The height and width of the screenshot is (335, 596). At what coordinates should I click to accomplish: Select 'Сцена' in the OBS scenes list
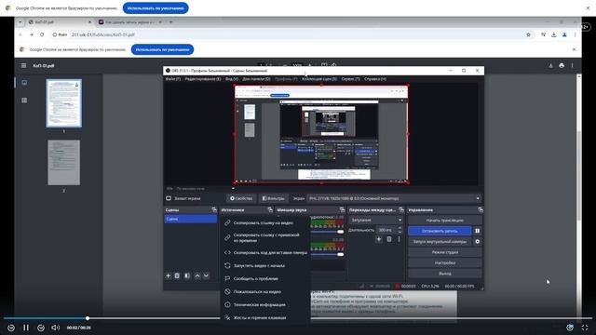[x=190, y=220]
